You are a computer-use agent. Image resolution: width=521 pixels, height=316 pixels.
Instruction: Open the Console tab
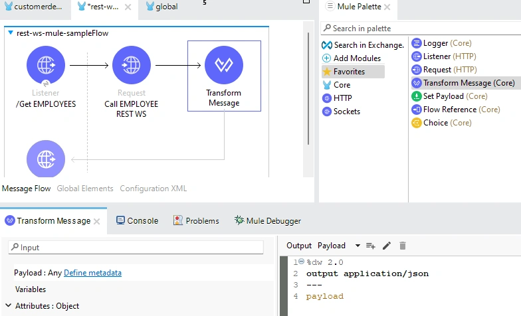(x=137, y=220)
